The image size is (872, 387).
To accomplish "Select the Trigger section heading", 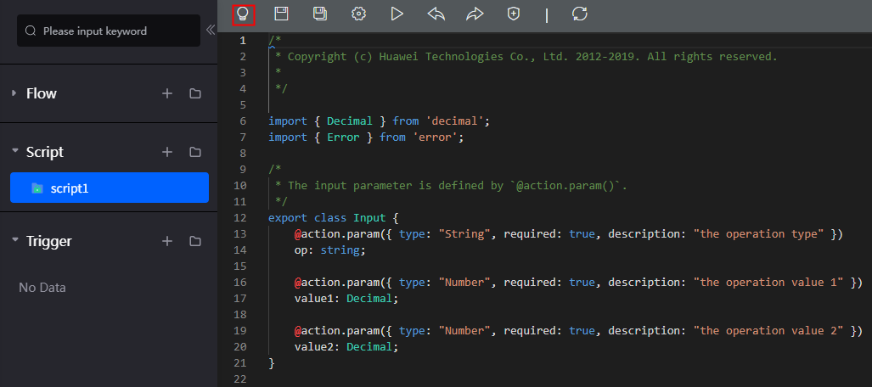I will [x=49, y=241].
